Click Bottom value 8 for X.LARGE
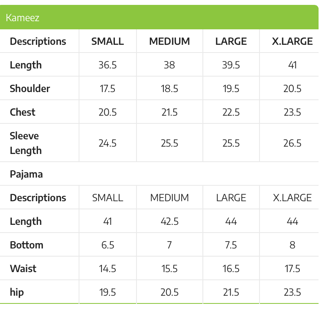The height and width of the screenshot is (312, 321). (x=292, y=245)
